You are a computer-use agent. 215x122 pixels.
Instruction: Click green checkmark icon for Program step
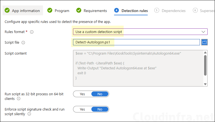pos(50,11)
